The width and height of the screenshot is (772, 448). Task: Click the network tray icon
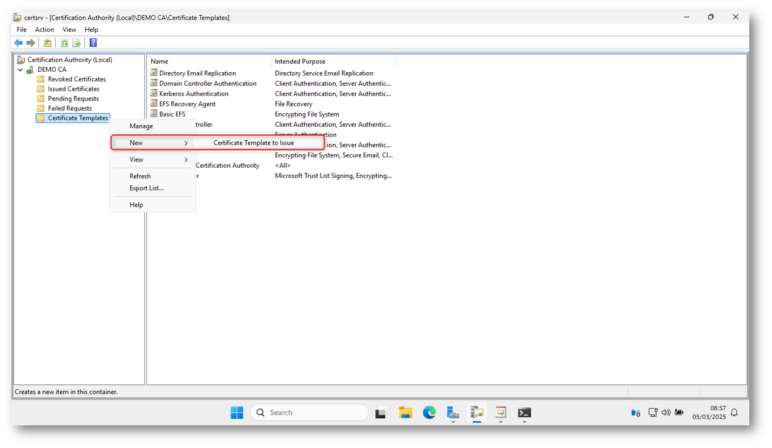click(x=652, y=412)
